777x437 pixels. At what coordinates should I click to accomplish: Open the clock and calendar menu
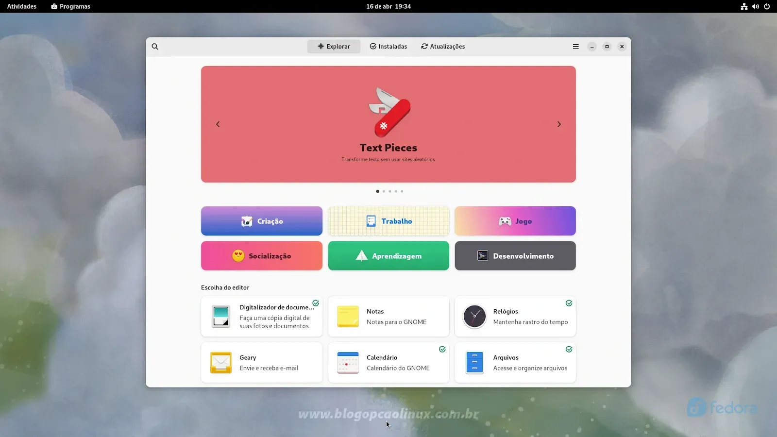(x=388, y=6)
